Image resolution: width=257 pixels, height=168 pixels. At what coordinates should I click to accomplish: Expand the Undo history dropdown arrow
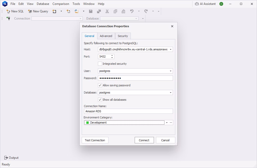tap(139, 11)
